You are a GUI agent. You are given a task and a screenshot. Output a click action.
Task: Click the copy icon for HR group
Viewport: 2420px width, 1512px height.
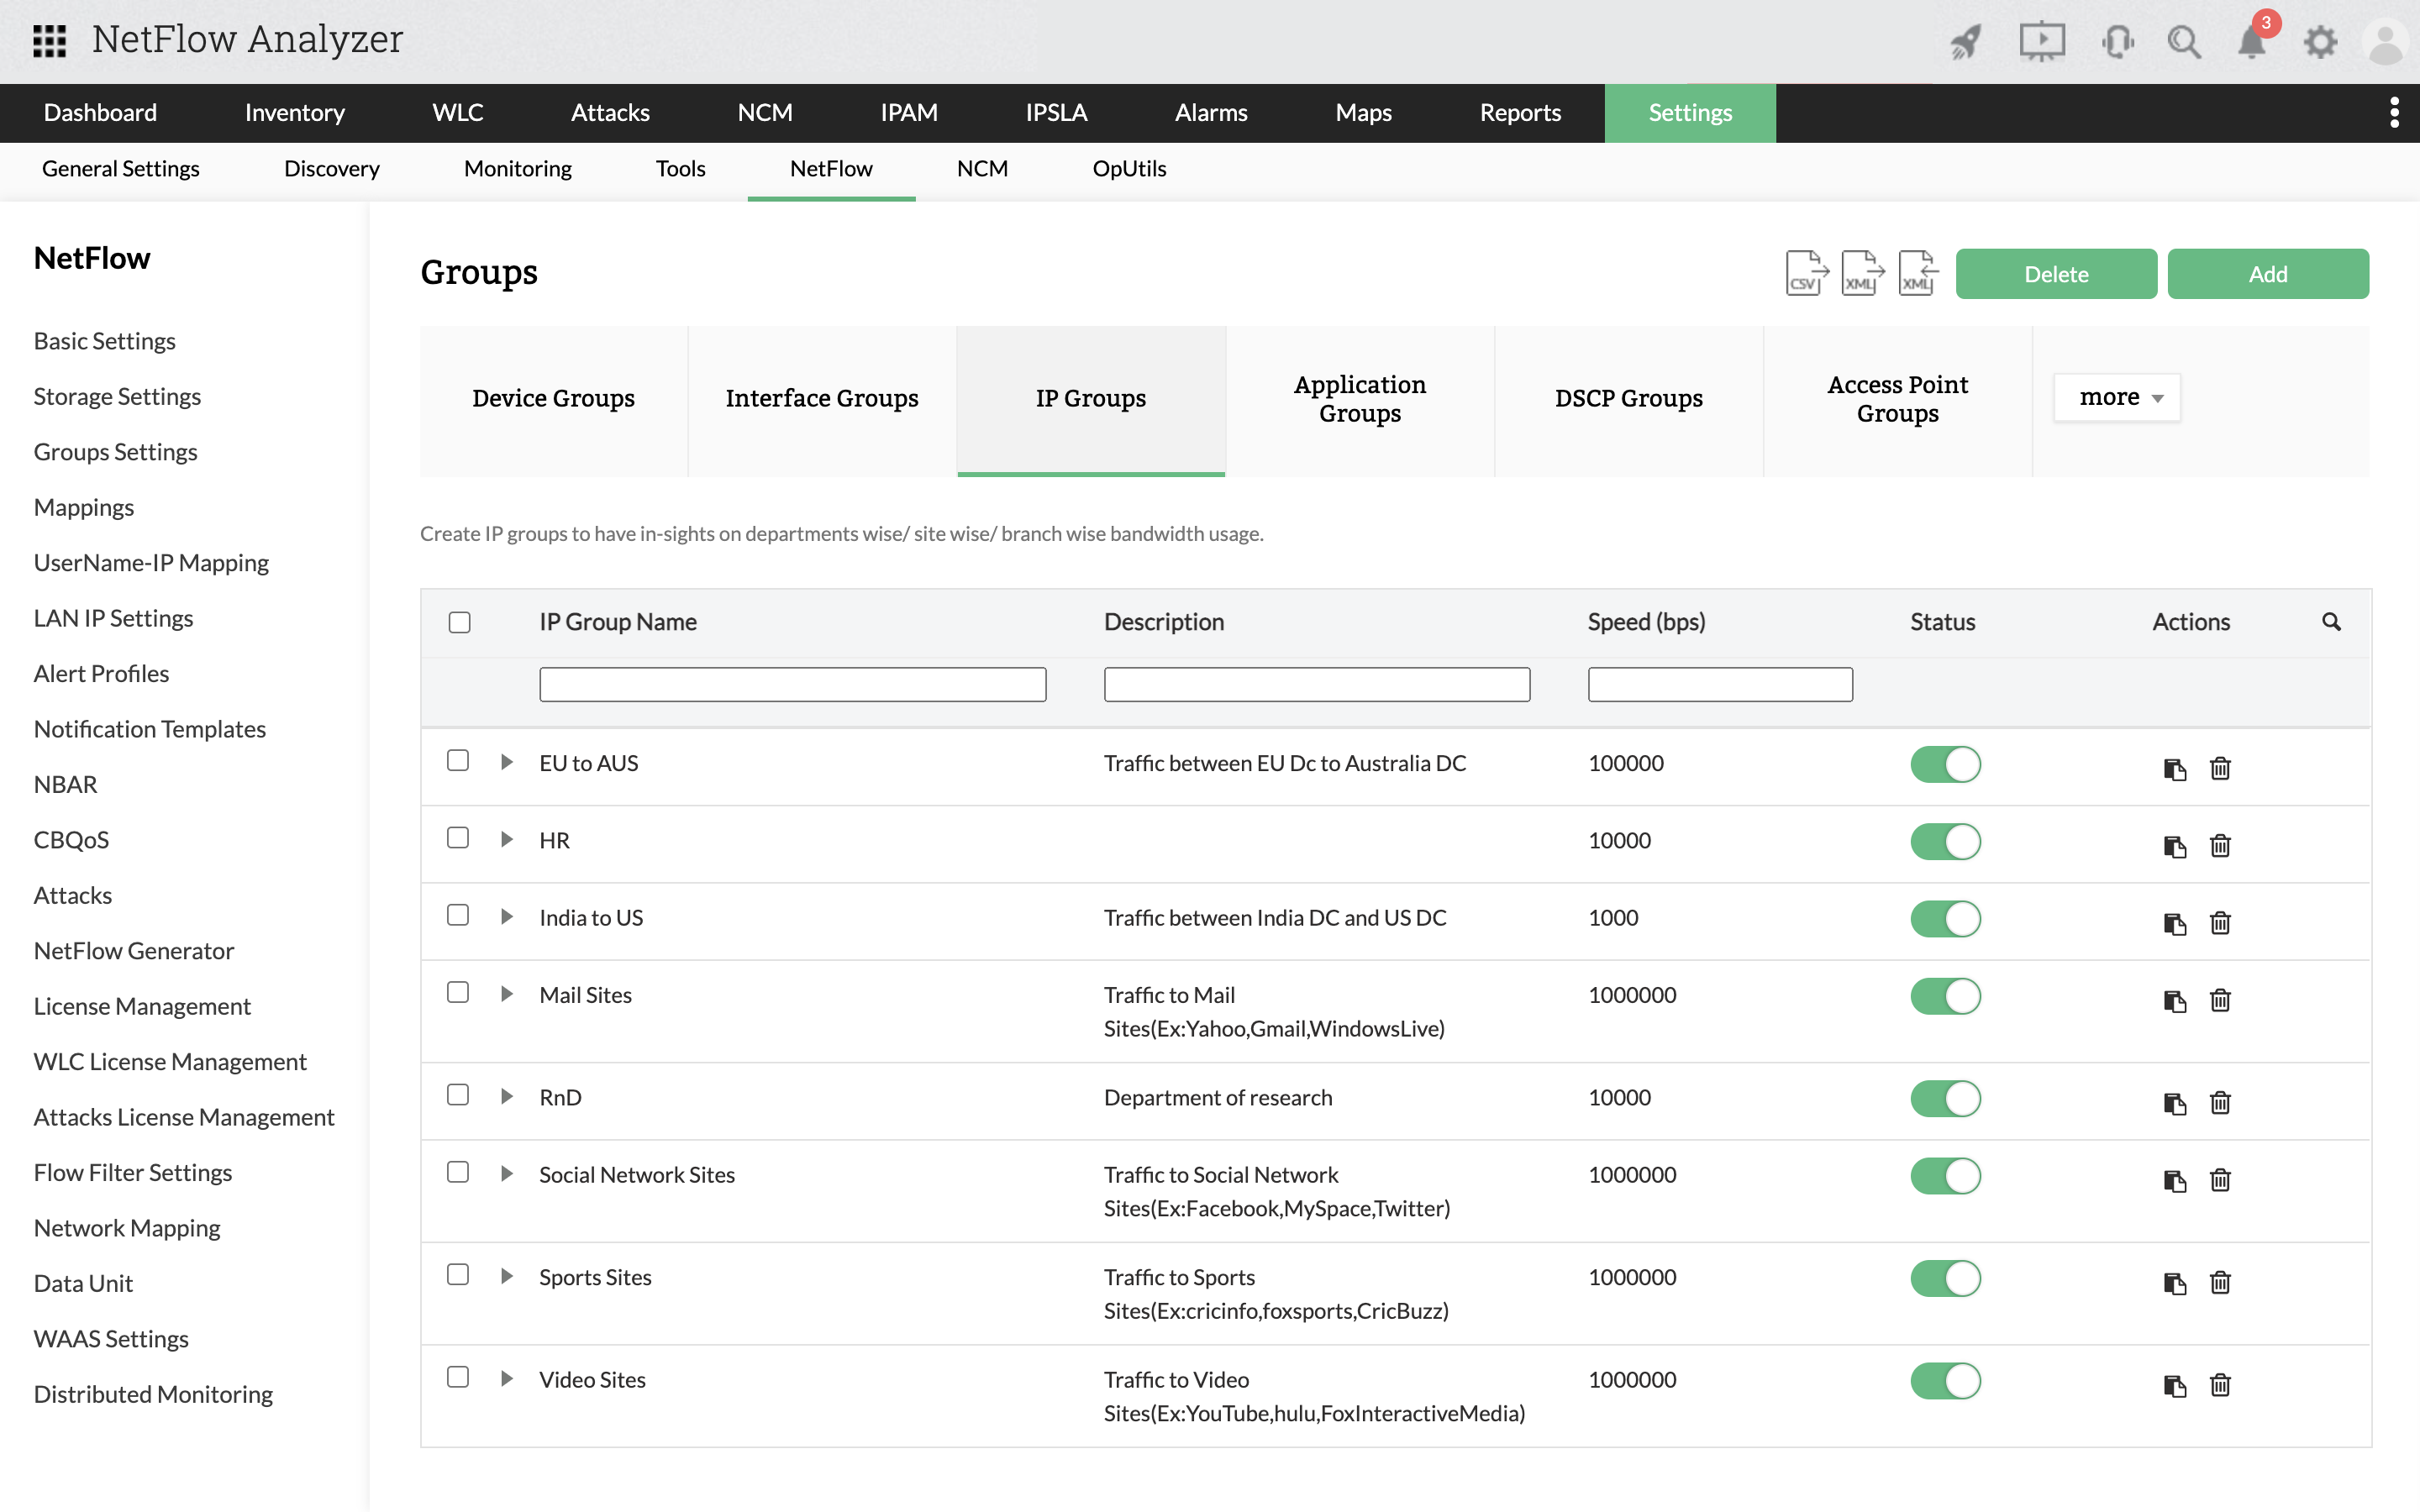(2174, 846)
